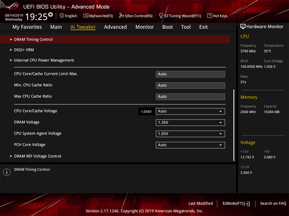Image resolution: width=289 pixels, height=216 pixels.
Task: Click the vertical scrollbar of settings list
Action: tap(234, 125)
